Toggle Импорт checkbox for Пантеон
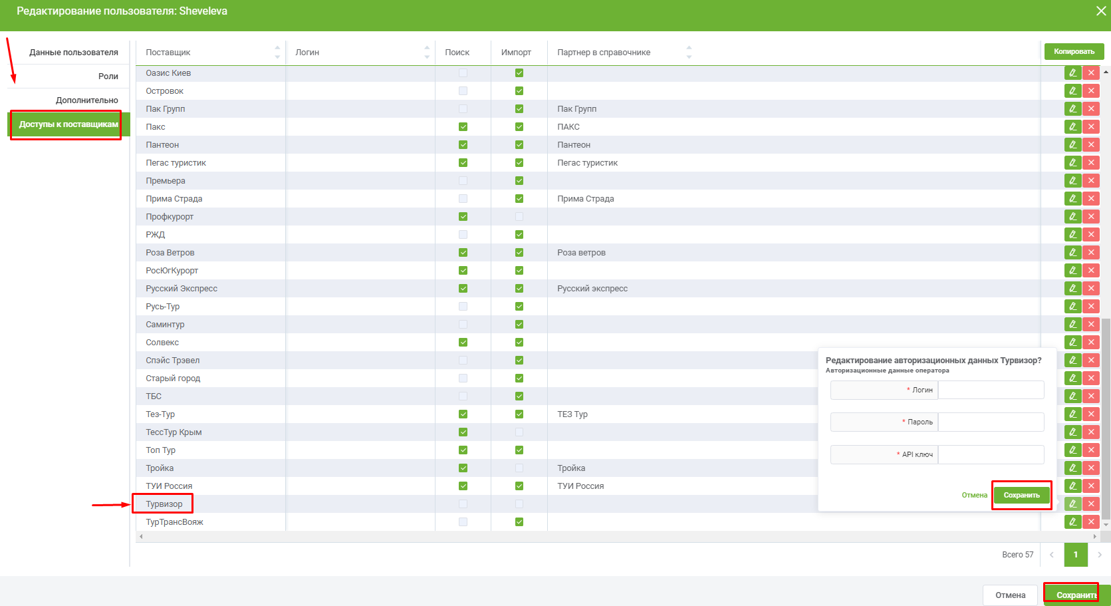The image size is (1111, 606). [519, 145]
